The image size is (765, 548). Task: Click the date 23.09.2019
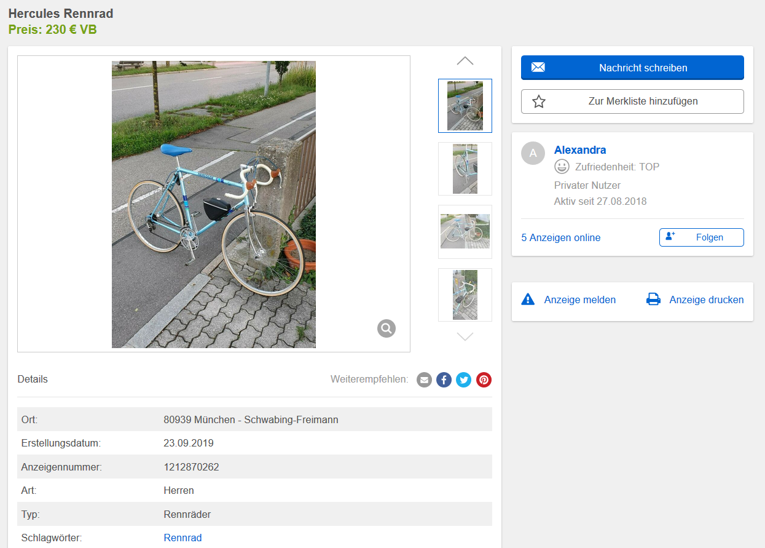tap(189, 443)
